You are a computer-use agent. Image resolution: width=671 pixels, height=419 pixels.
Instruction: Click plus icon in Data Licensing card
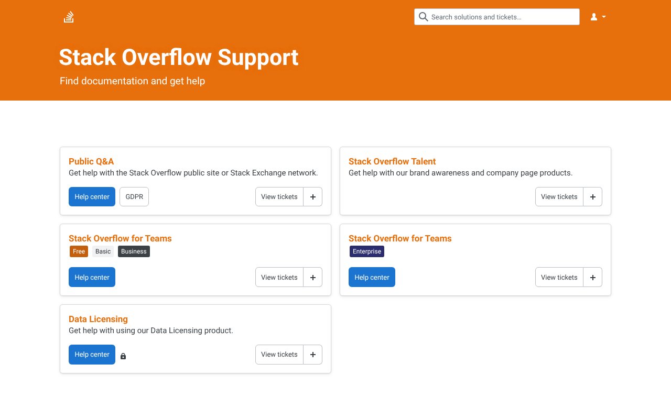pos(313,355)
